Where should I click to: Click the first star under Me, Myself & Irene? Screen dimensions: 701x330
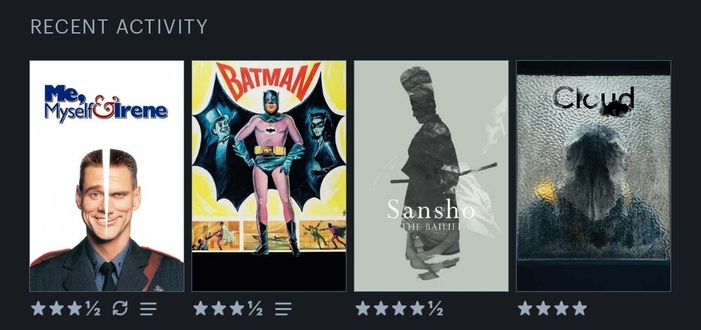(x=39, y=308)
